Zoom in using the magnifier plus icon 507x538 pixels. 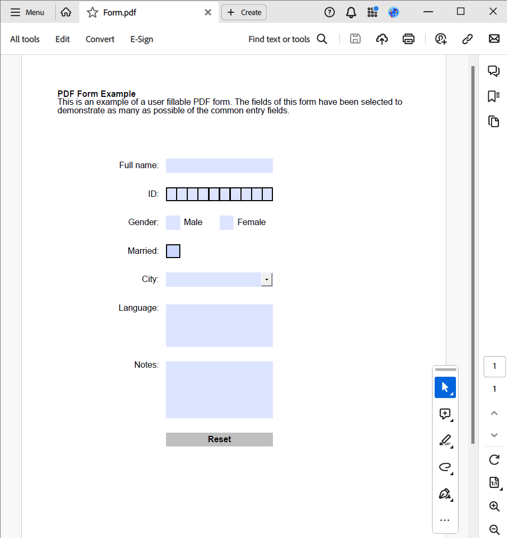(x=494, y=506)
